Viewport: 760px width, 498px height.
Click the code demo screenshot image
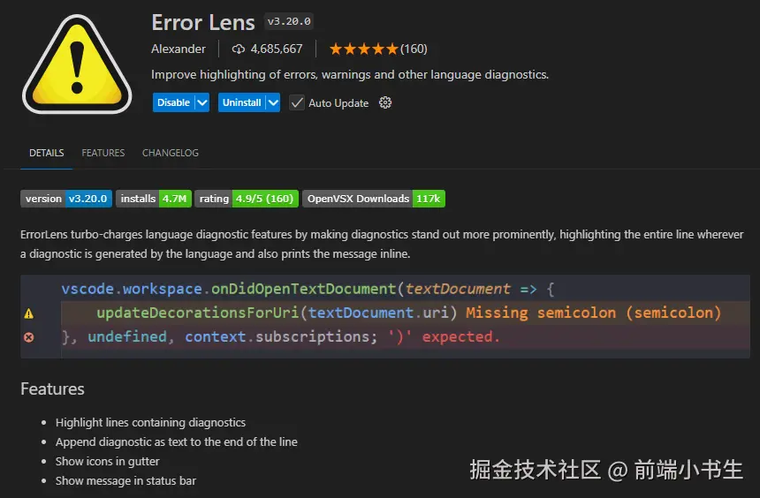[385, 316]
